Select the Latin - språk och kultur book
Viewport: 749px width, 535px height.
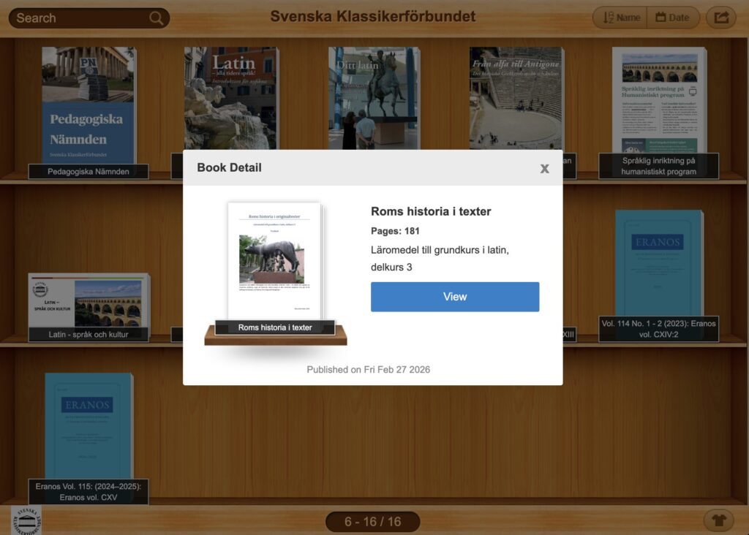tap(89, 300)
